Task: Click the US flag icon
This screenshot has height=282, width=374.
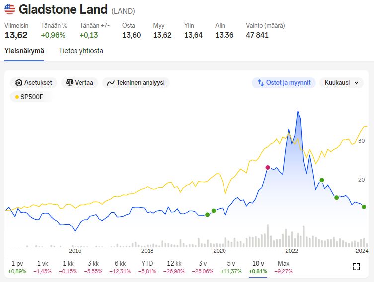Action: [10, 9]
